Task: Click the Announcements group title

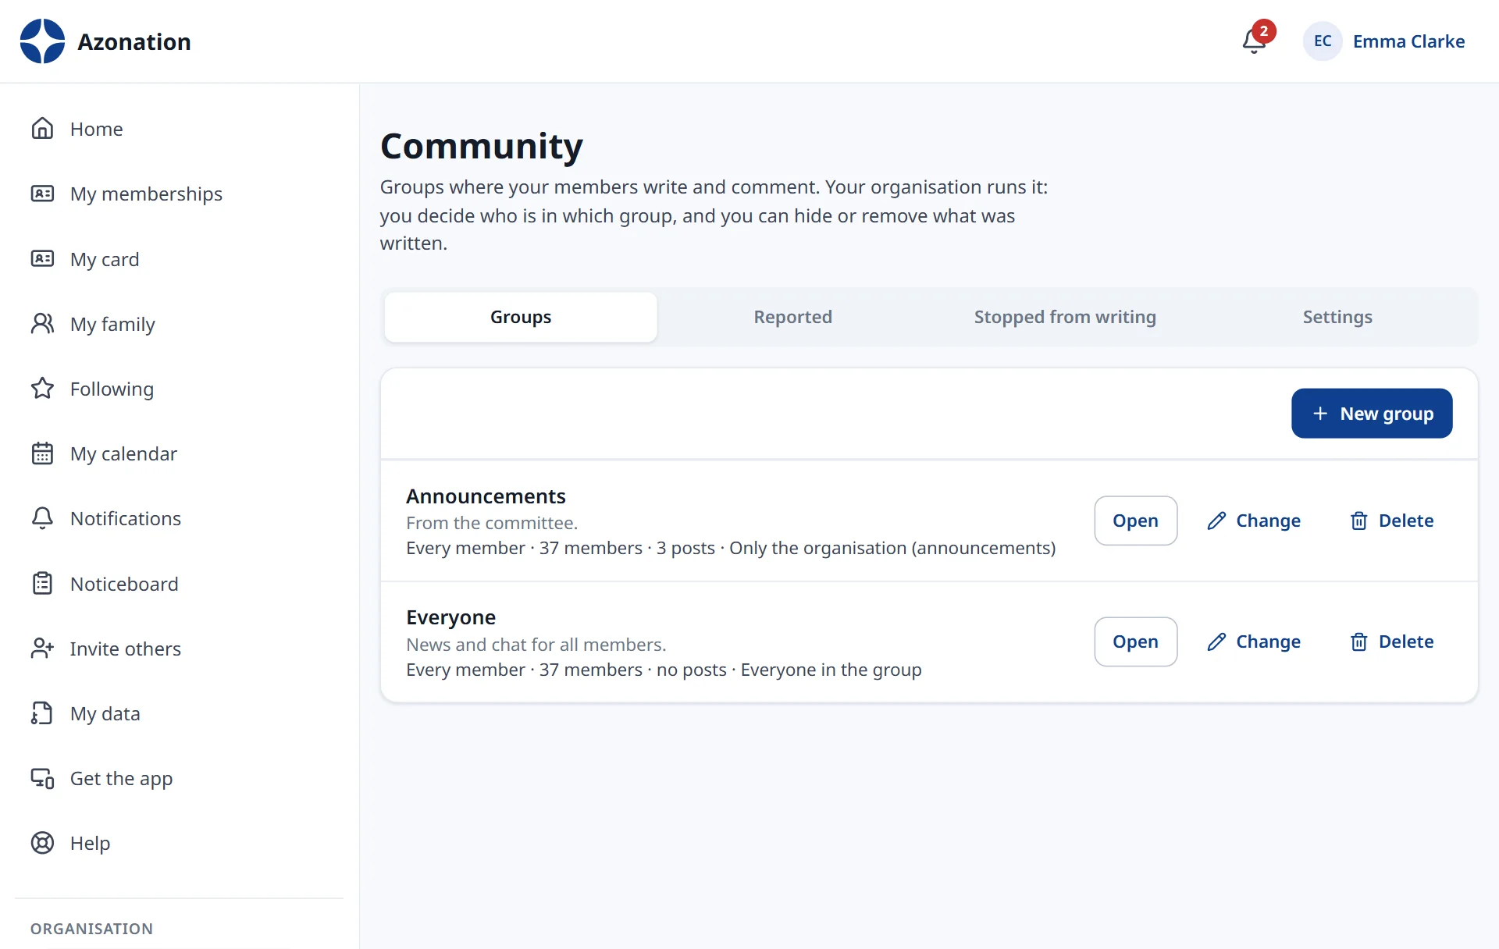Action: 486,496
